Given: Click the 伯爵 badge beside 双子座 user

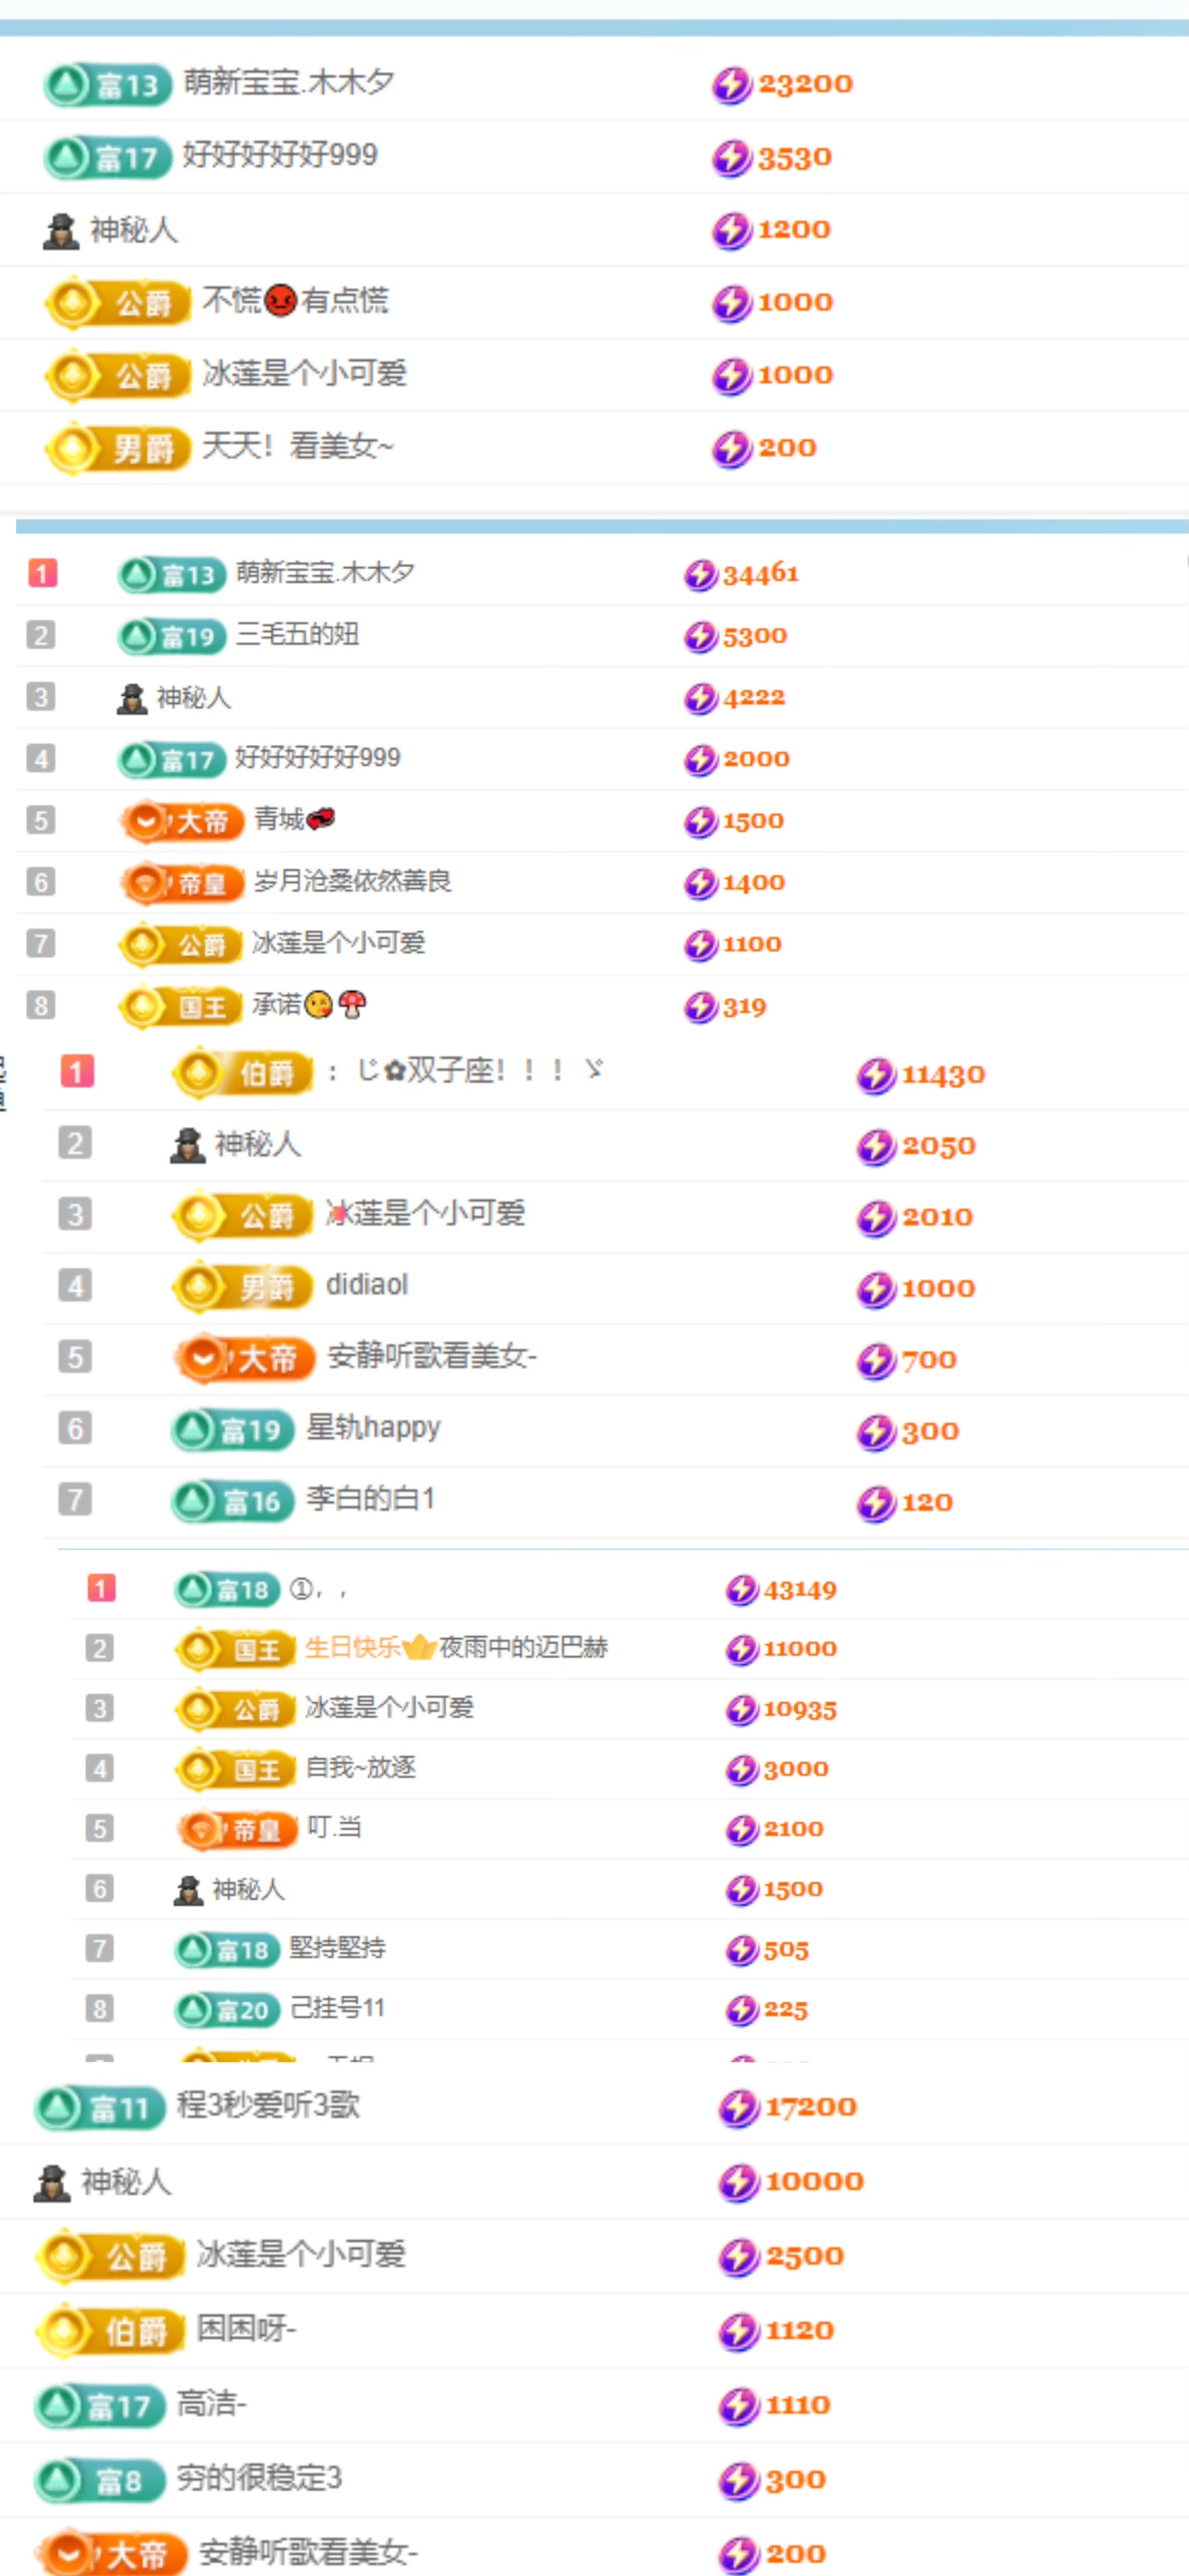Looking at the screenshot, I should point(243,1073).
